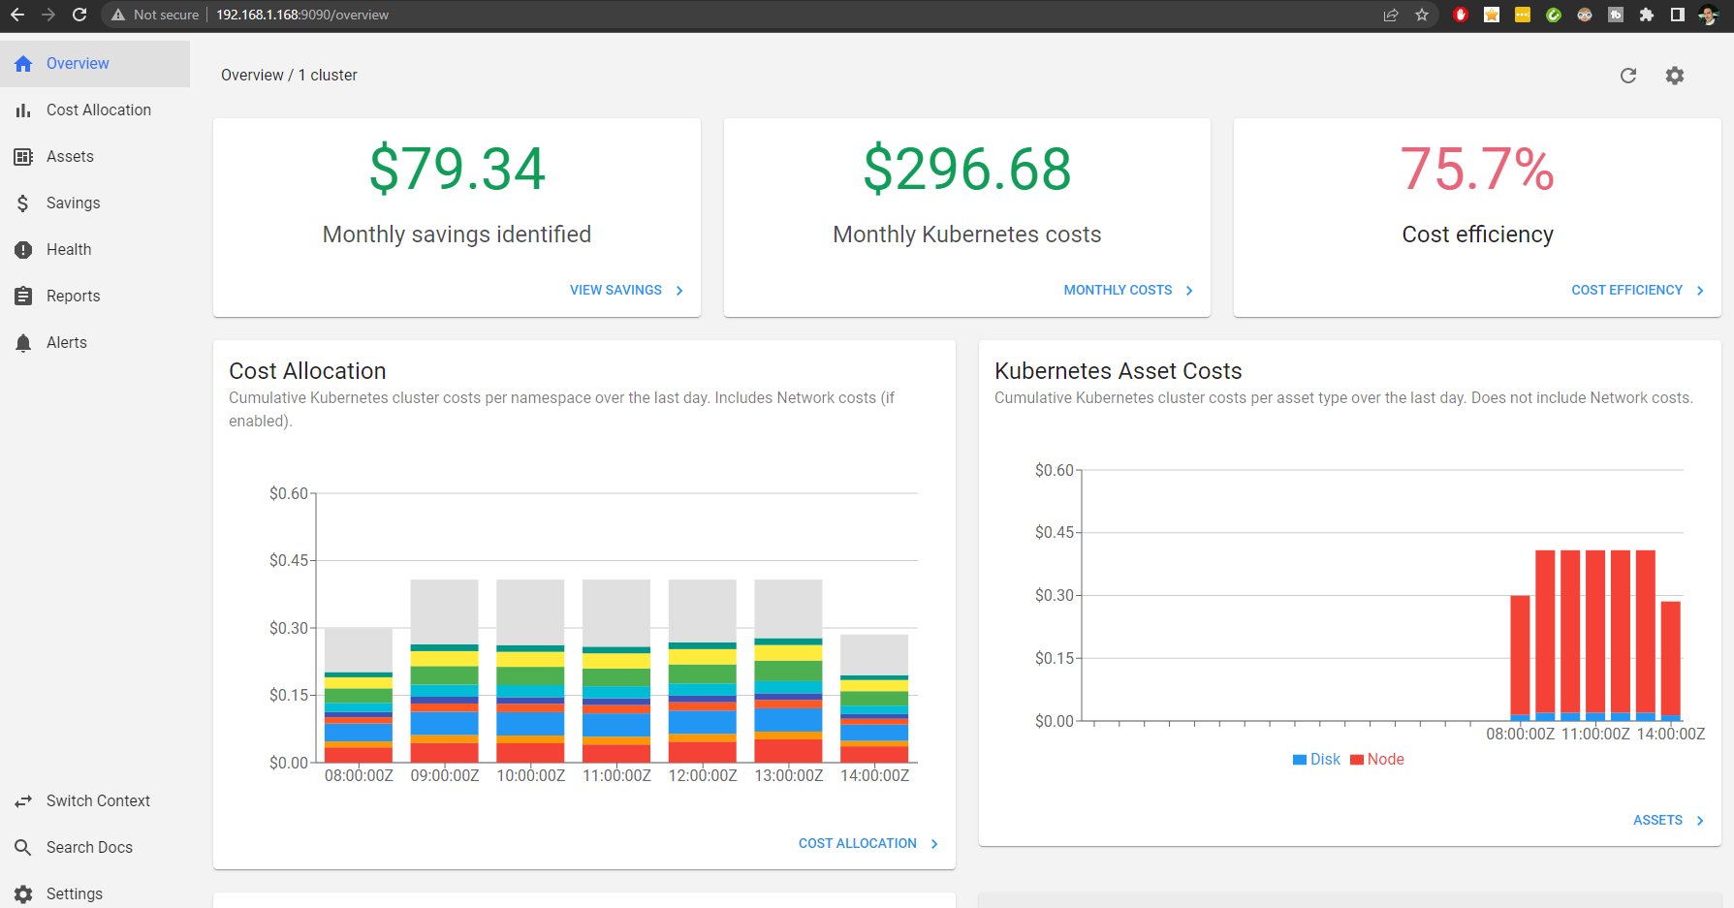Click the 14:00:00Z bar in Cost Allocation chart
1734x908 pixels.
pos(874,699)
